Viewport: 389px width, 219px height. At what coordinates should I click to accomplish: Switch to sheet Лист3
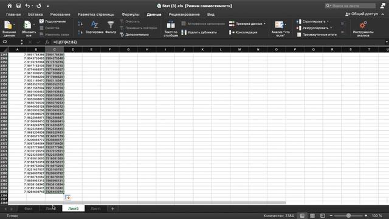pyautogui.click(x=73, y=209)
